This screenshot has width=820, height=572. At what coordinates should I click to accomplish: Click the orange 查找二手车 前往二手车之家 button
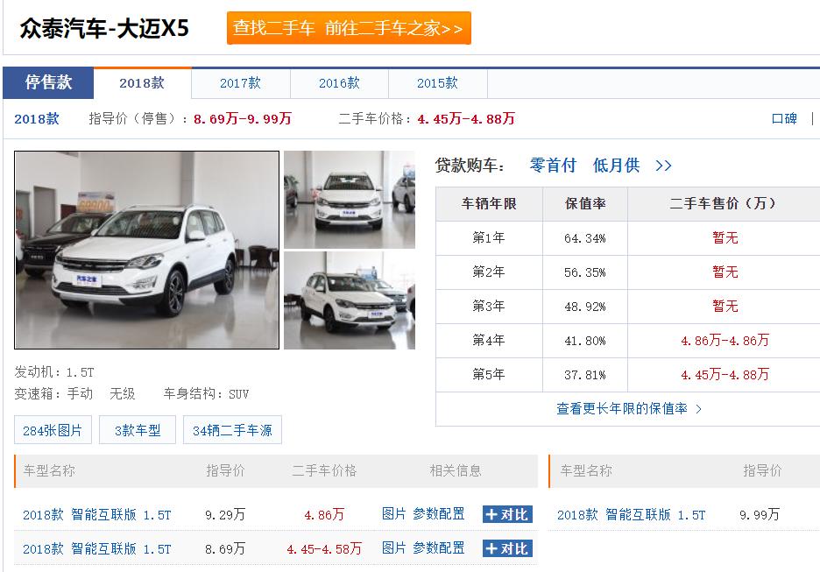coord(349,28)
